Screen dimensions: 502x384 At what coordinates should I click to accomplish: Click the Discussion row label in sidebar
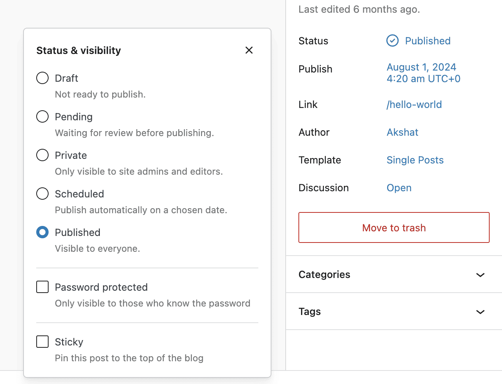(x=323, y=188)
